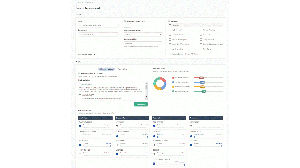Enable the Remote Working indicator checkbox
Viewport: 300px width, 168px height.
click(x=201, y=30)
